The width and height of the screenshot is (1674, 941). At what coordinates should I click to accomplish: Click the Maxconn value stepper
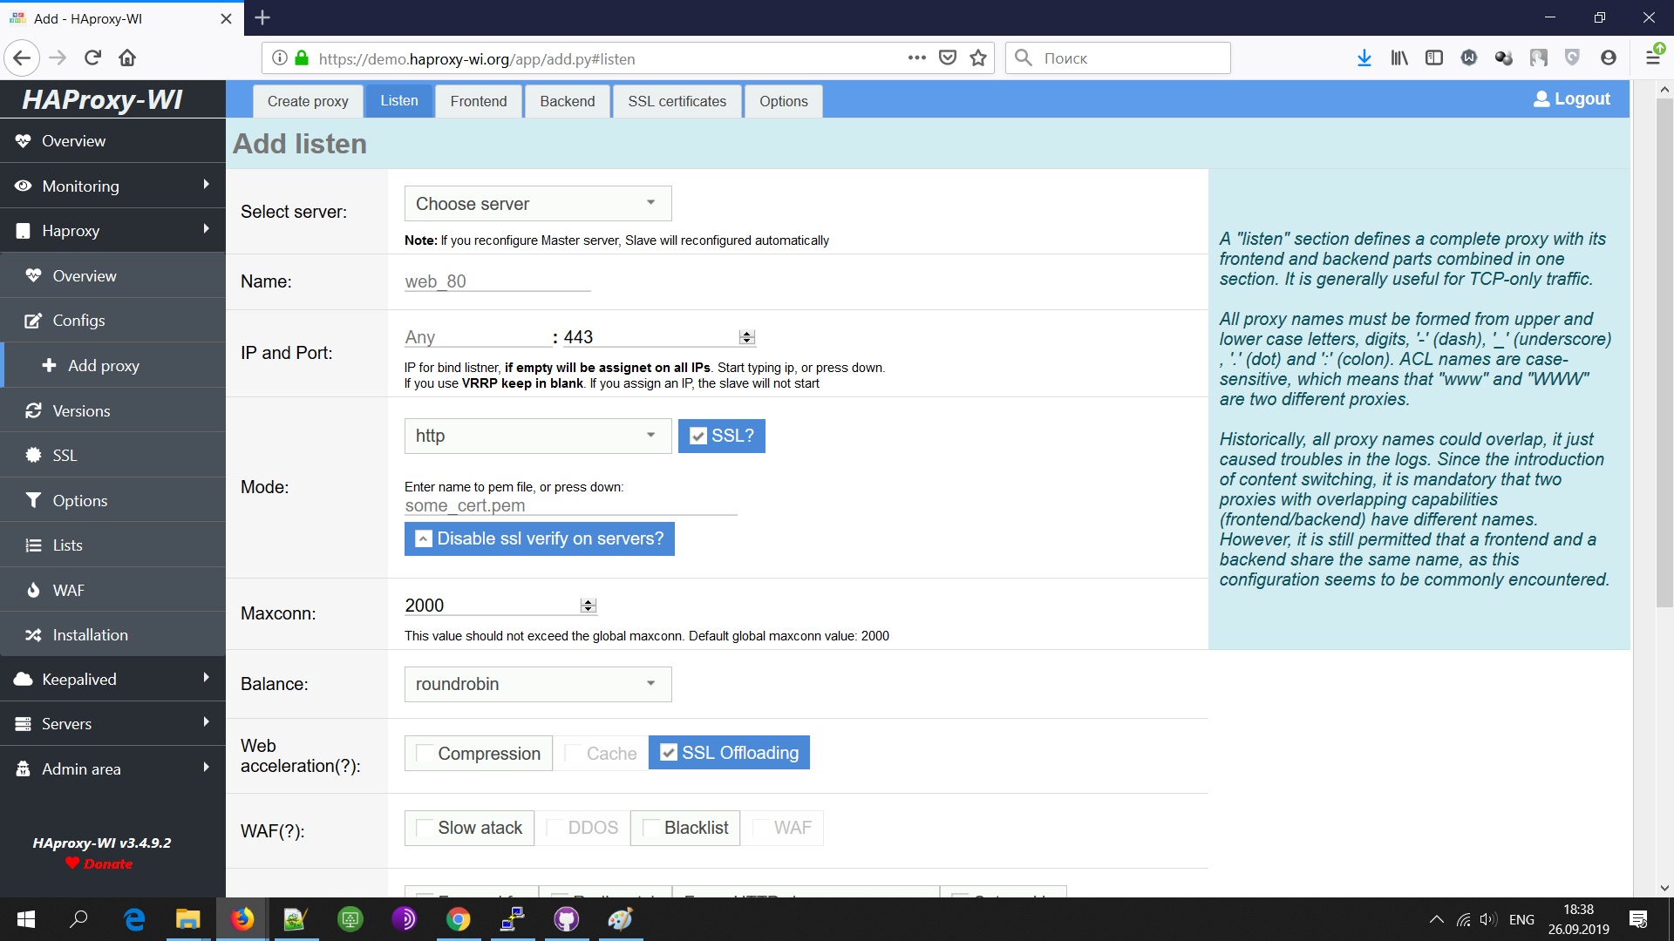pyautogui.click(x=589, y=606)
